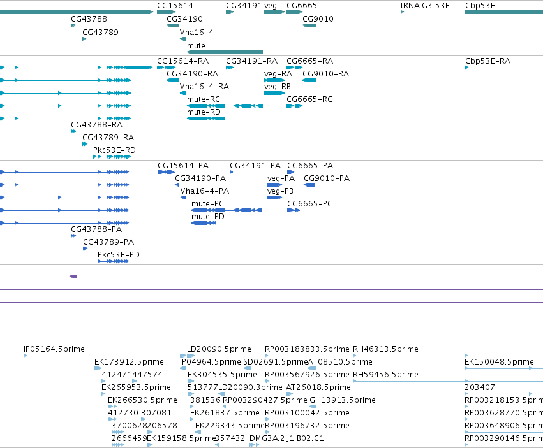Click the CG43788-PA protein label
This screenshot has height=448, width=543.
(x=96, y=229)
